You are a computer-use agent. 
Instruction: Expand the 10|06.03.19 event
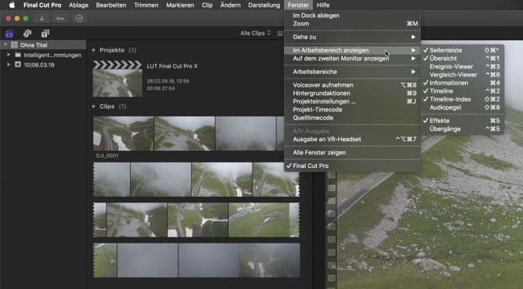[x=9, y=65]
